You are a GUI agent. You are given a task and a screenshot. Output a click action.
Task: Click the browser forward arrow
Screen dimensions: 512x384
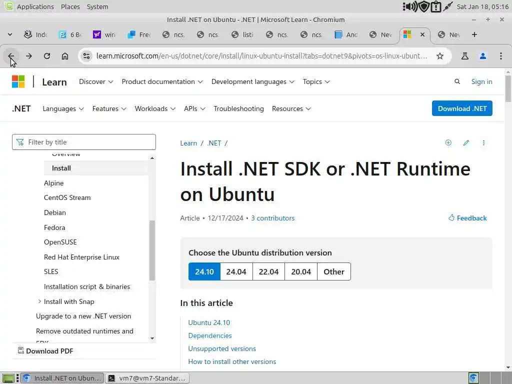(x=28, y=56)
